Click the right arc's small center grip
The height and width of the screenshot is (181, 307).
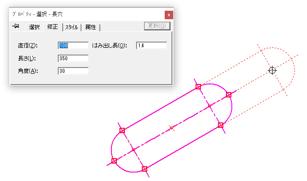click(x=209, y=106)
